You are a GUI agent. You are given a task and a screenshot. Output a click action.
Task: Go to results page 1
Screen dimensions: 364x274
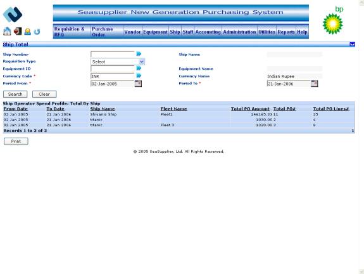tap(353, 131)
